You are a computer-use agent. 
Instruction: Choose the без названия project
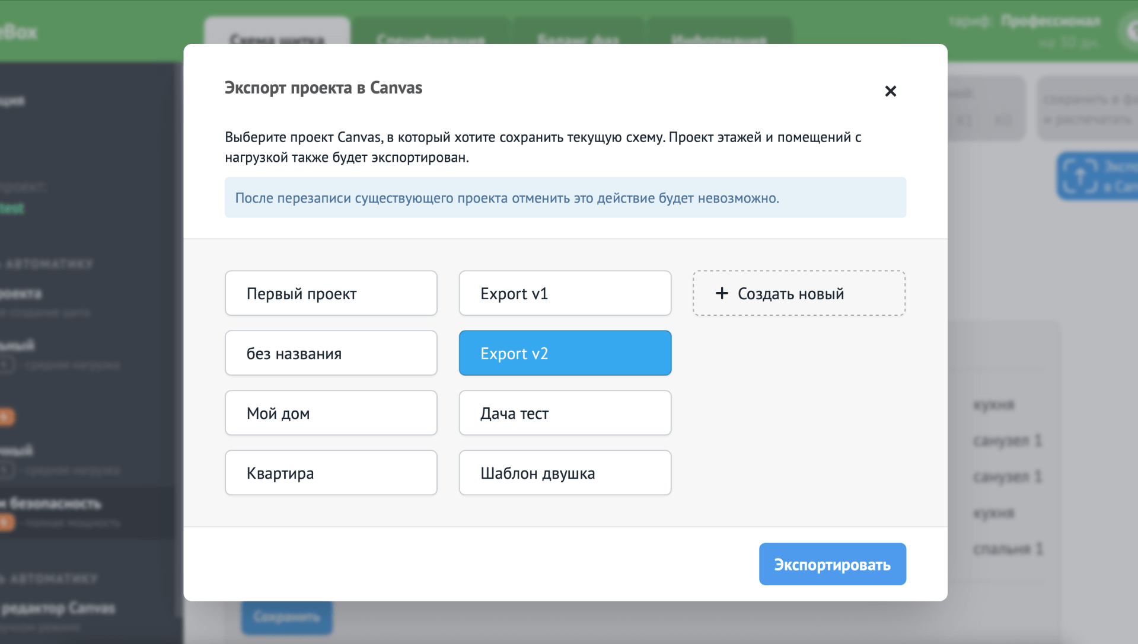331,353
